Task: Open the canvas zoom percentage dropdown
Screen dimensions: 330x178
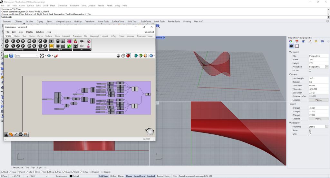Action: click(37, 56)
